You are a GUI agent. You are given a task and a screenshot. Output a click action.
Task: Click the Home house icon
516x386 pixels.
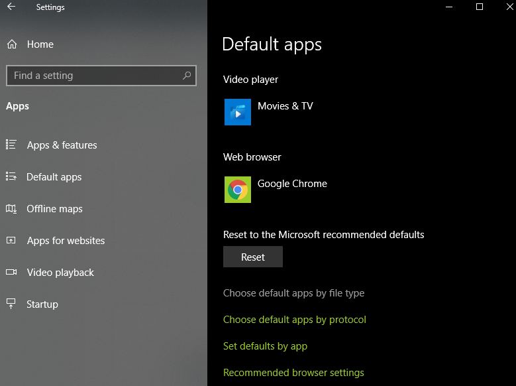tap(12, 44)
